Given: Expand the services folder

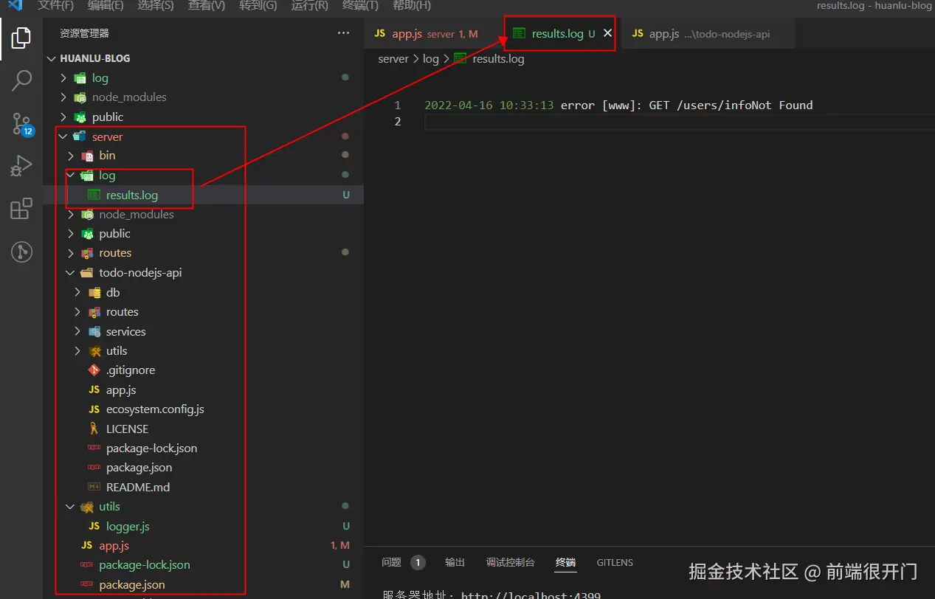Looking at the screenshot, I should point(77,331).
